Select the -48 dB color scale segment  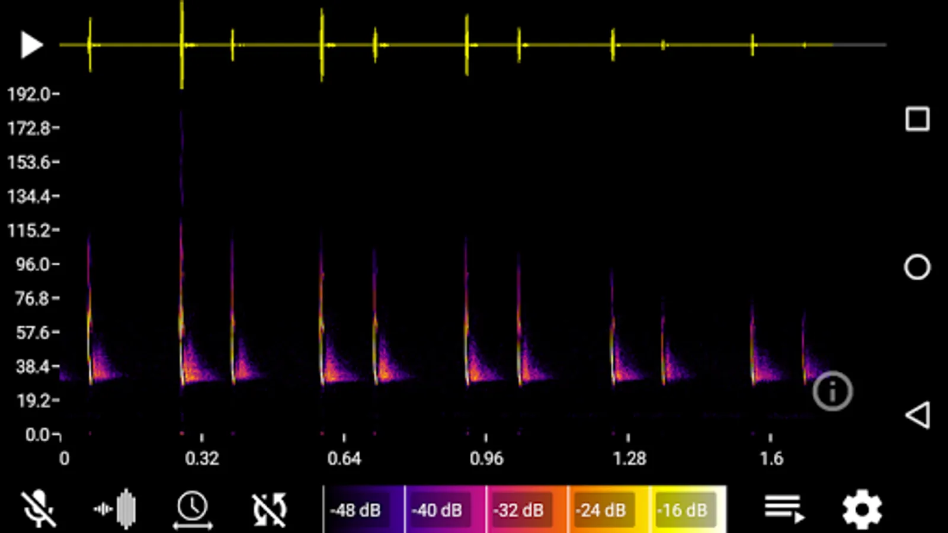coord(364,510)
